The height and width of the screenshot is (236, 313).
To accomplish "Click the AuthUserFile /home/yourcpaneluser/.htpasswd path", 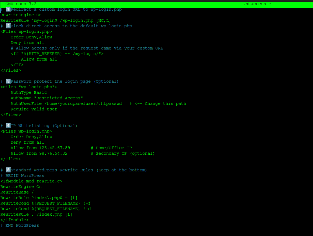I will coord(83,103).
